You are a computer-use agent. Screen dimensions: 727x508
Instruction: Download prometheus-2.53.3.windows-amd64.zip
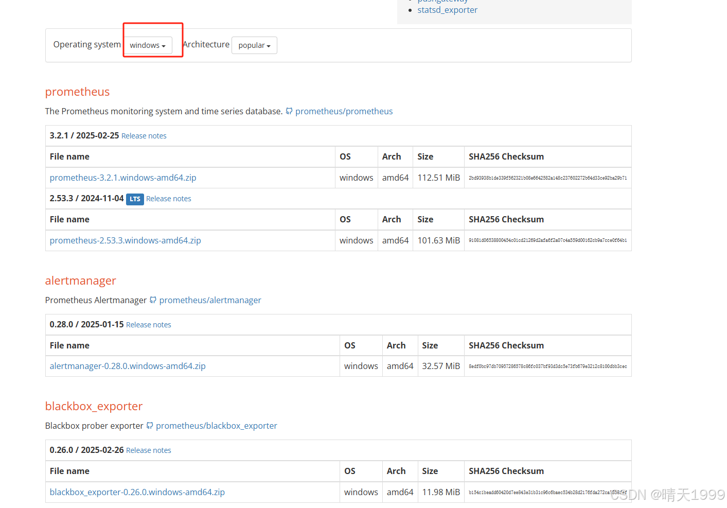(x=125, y=240)
